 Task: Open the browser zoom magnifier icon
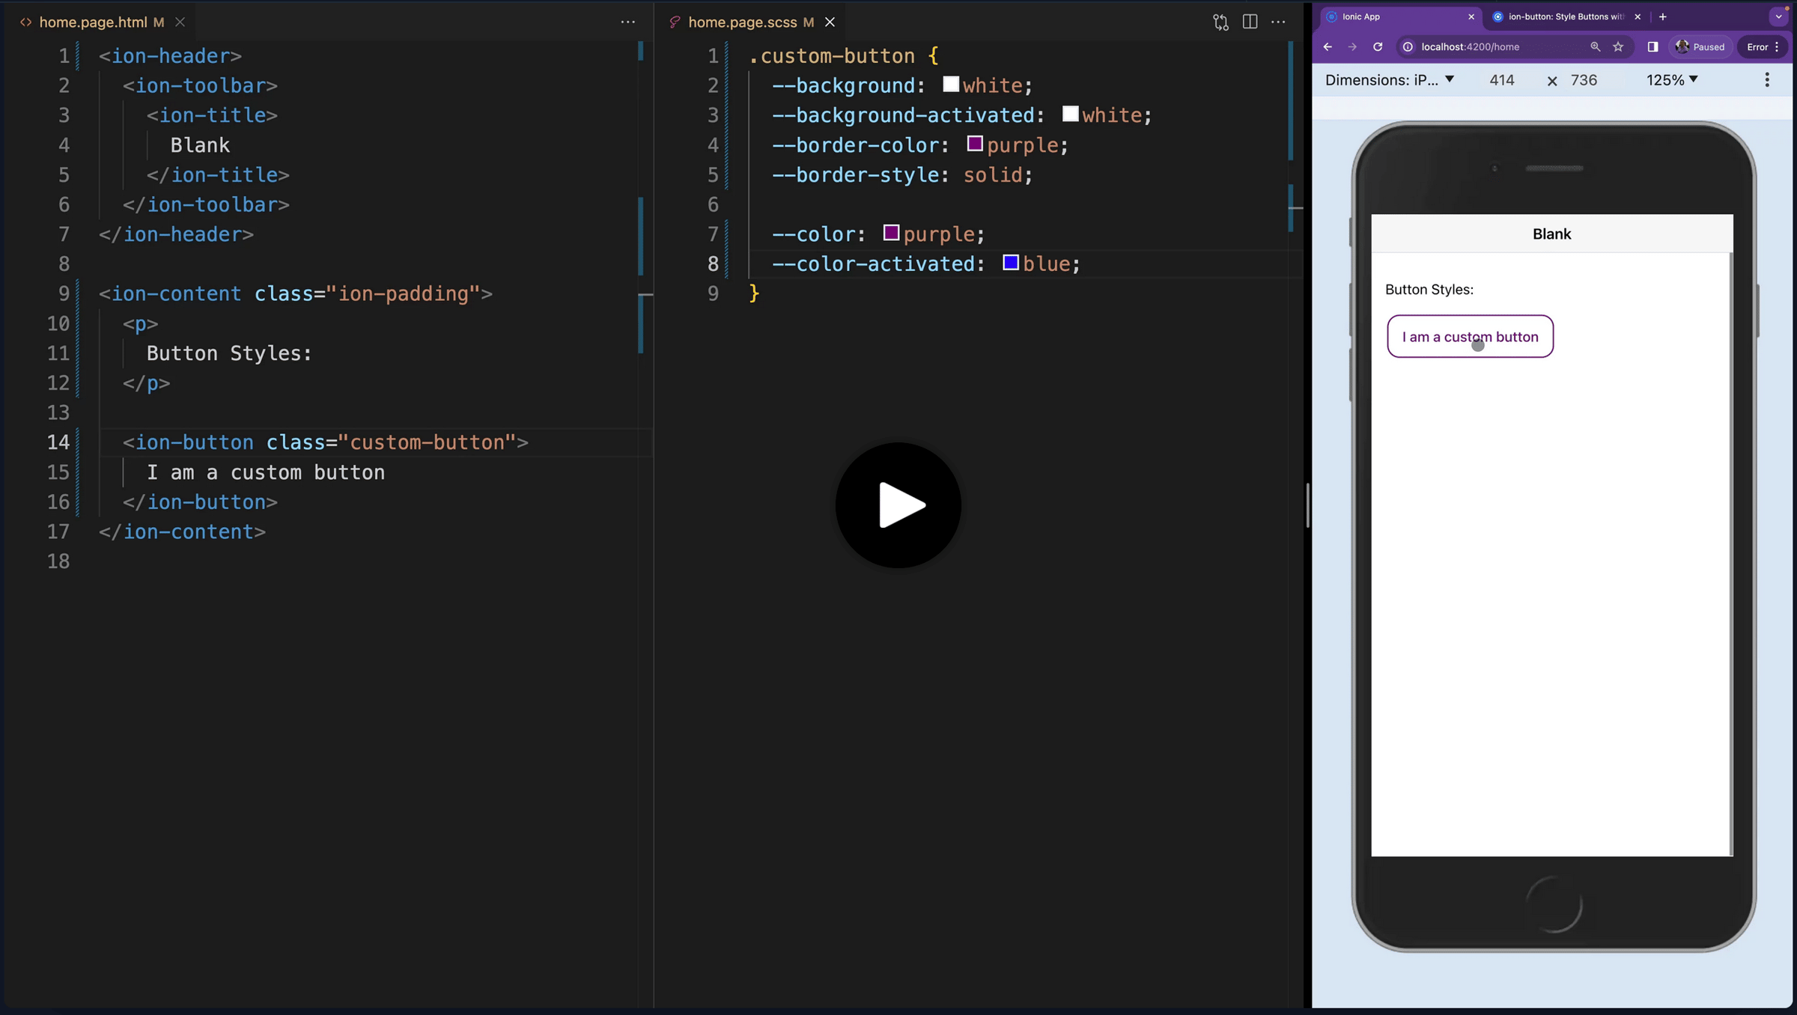pyautogui.click(x=1595, y=46)
